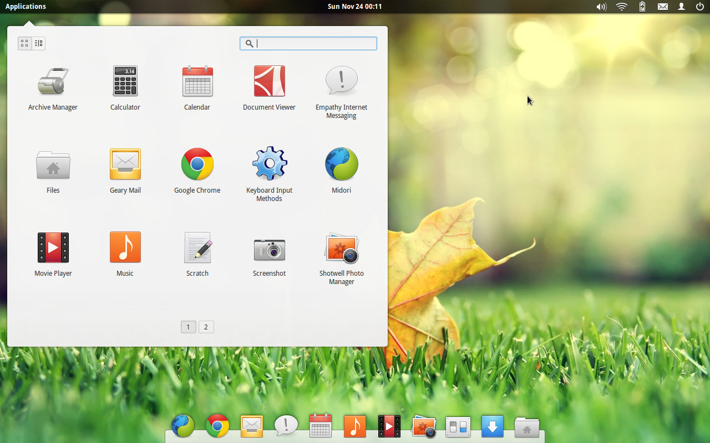The width and height of the screenshot is (710, 443).
Task: Open Geary Mail from the dock
Action: pos(252,425)
